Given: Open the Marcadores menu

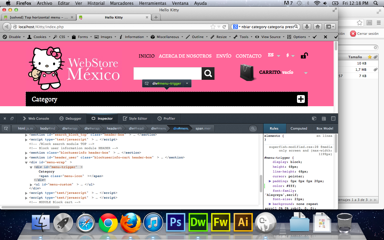Looking at the screenshot, I should tap(121, 3).
